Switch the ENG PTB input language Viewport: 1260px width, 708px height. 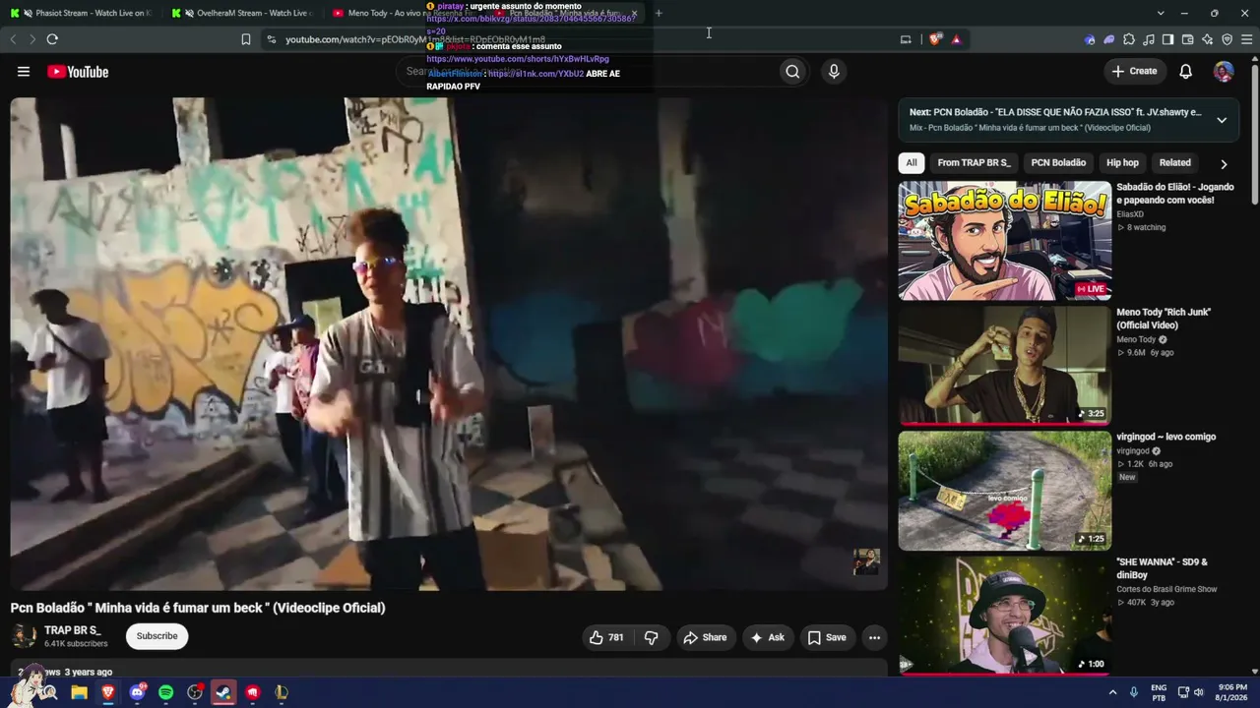click(x=1159, y=692)
